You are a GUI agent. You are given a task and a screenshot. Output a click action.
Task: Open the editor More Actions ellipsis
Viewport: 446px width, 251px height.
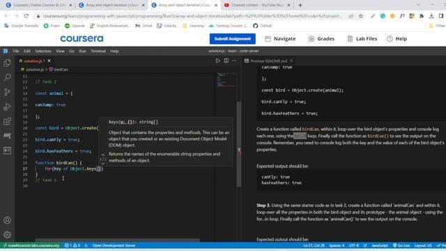234,61
